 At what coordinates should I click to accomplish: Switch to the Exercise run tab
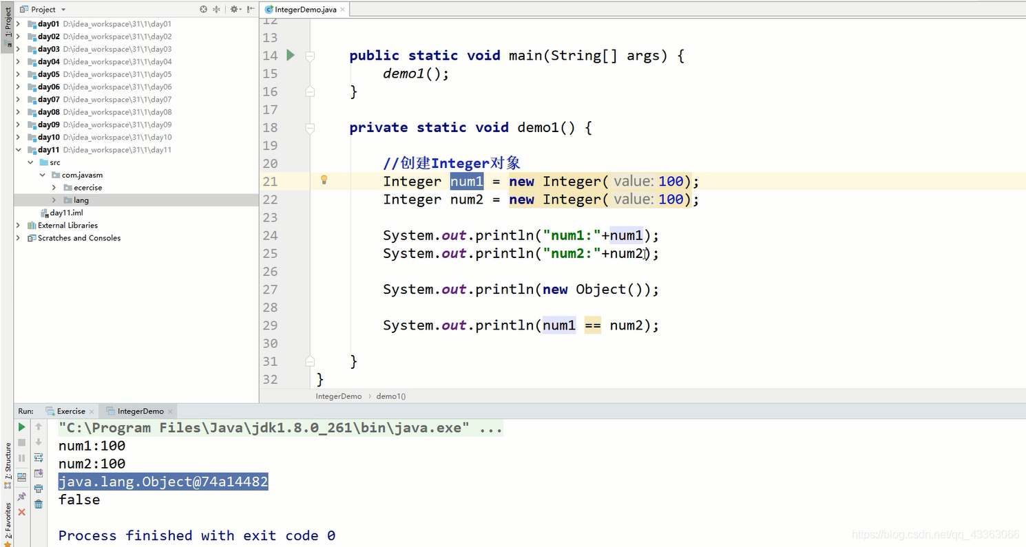pyautogui.click(x=71, y=411)
